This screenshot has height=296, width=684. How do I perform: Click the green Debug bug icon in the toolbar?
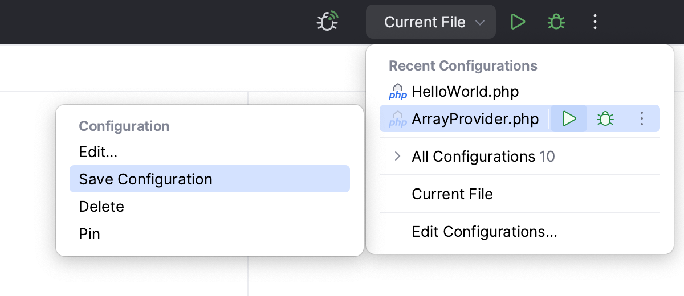(x=556, y=22)
